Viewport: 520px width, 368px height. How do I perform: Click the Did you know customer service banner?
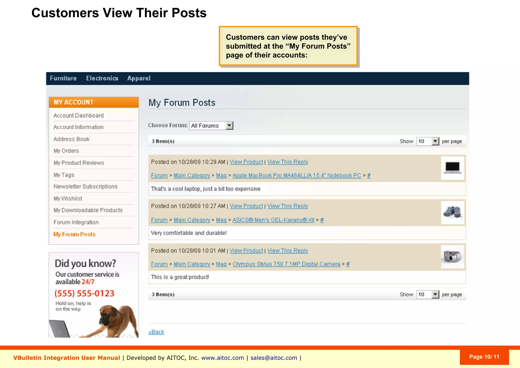pos(94,295)
